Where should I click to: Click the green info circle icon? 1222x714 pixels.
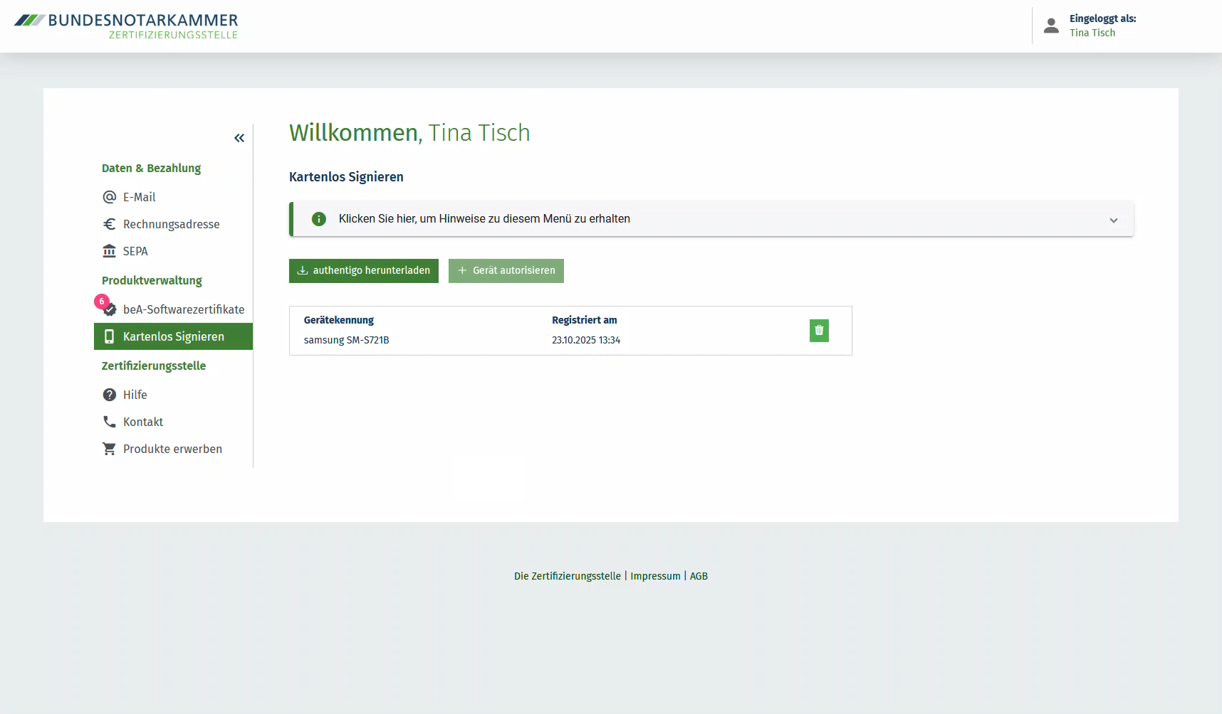point(319,219)
